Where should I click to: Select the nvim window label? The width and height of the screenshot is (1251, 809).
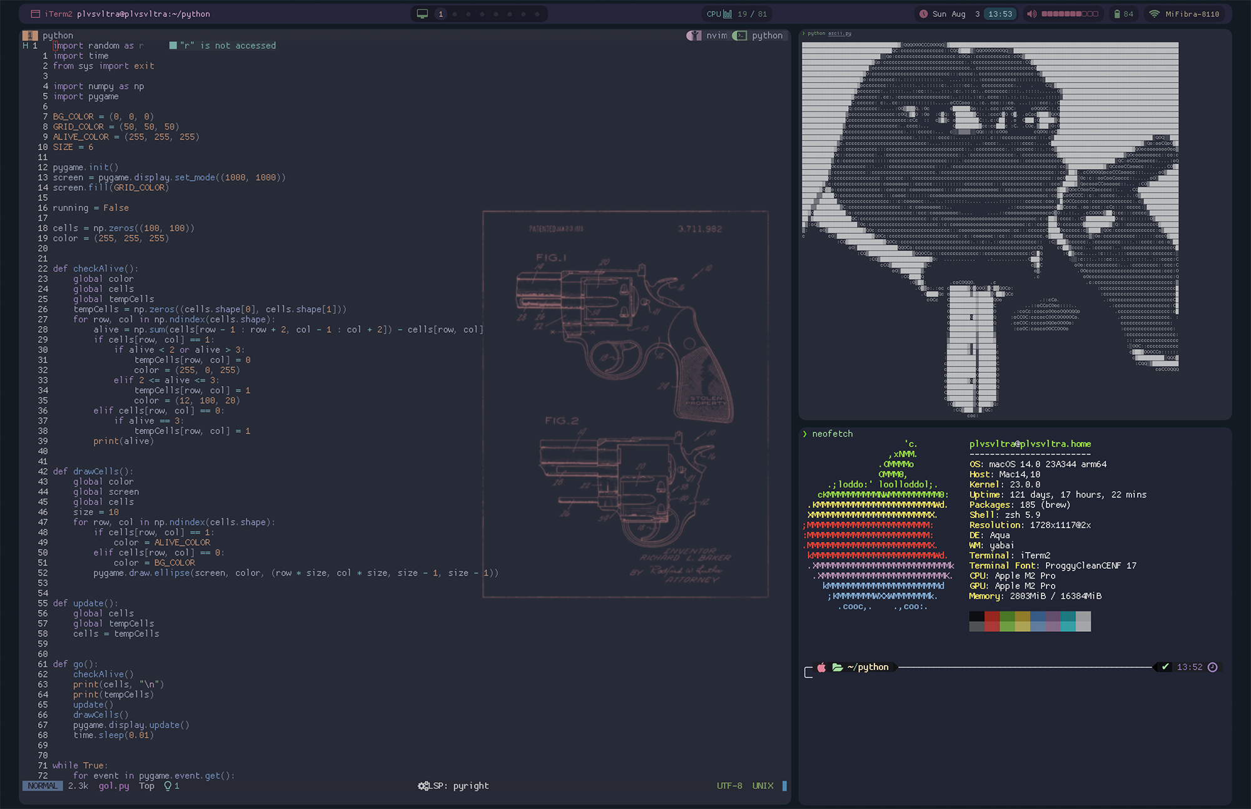pyautogui.click(x=717, y=36)
